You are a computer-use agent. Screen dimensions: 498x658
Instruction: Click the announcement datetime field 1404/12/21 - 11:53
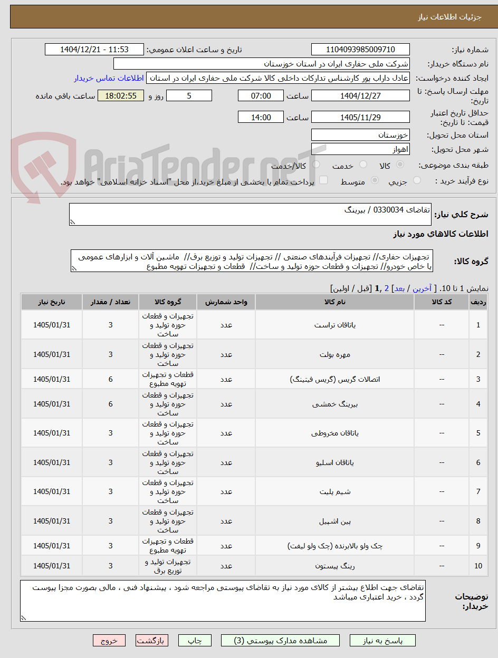tap(94, 50)
